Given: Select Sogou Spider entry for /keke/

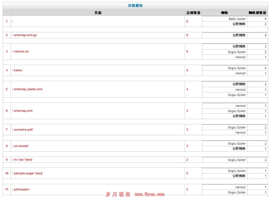Looking at the screenshot, I should pyautogui.click(x=237, y=68).
